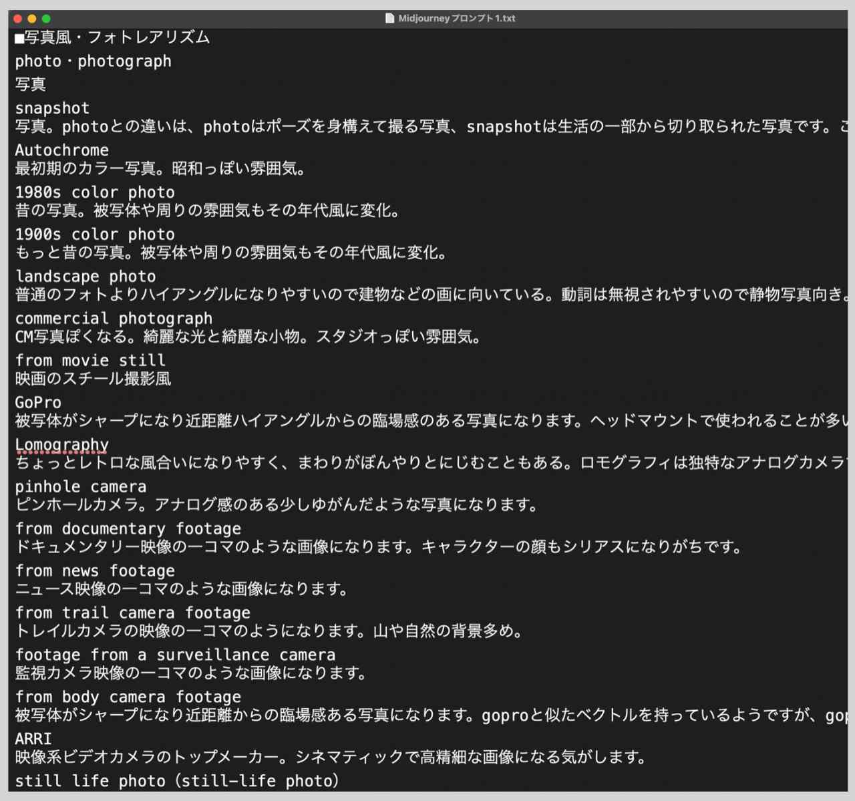Click the Midjourney プロンプト 1.txt window title

(x=456, y=18)
